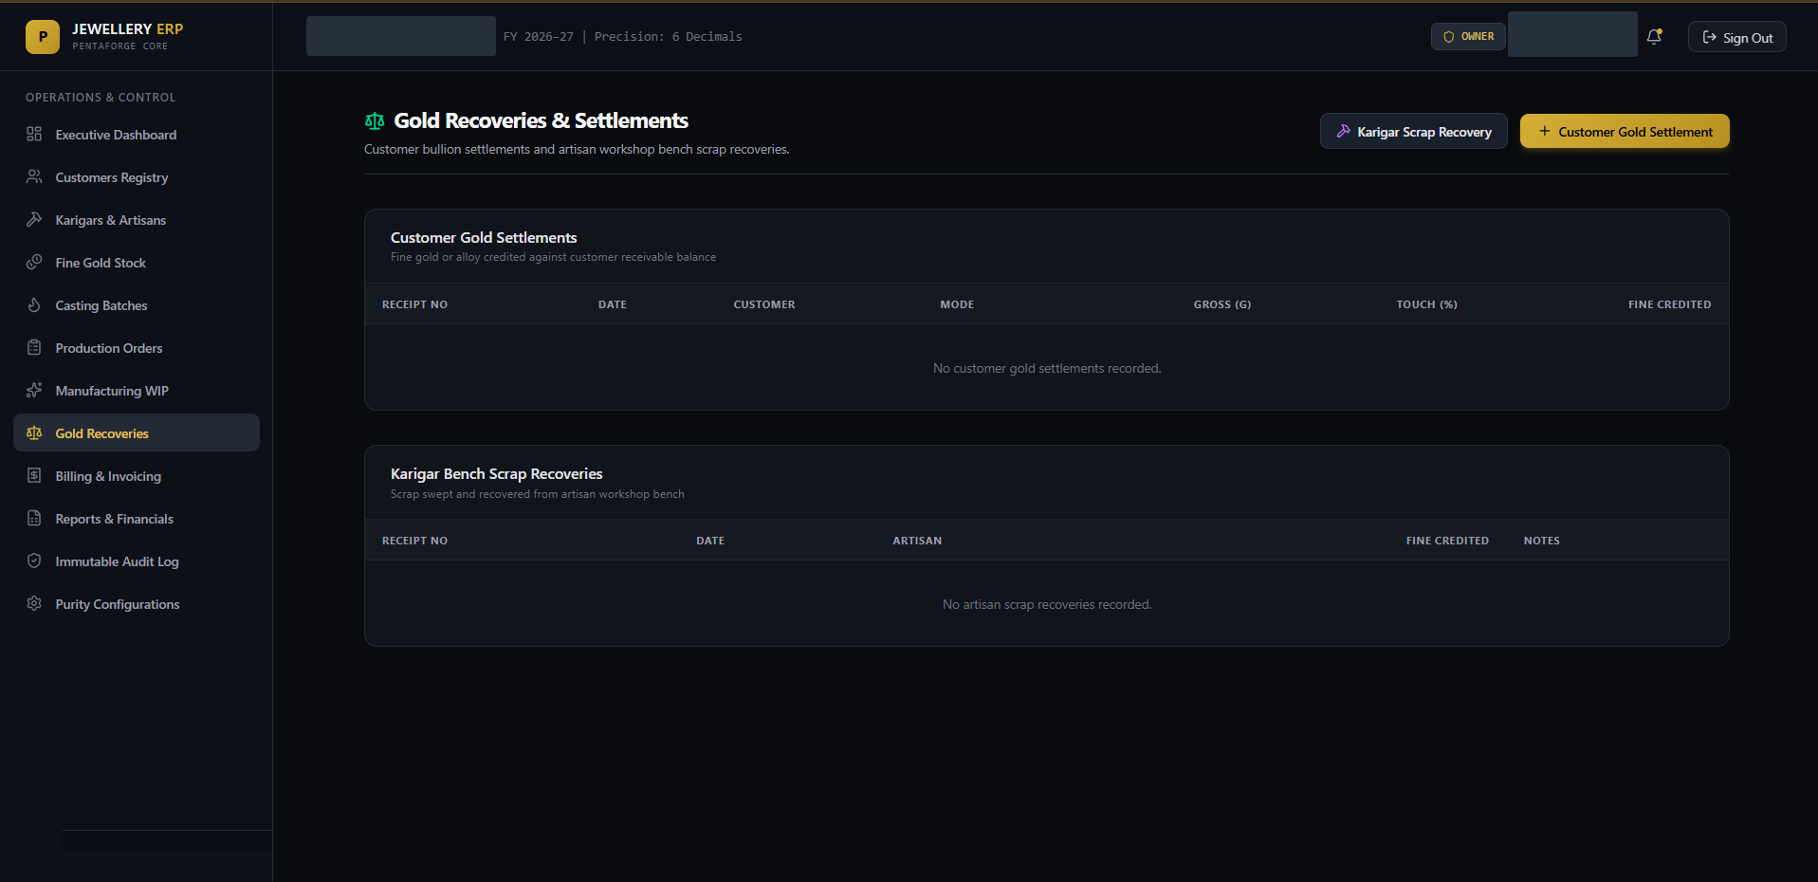This screenshot has width=1818, height=882.
Task: Select the active Gold Recoveries item
Action: [137, 433]
